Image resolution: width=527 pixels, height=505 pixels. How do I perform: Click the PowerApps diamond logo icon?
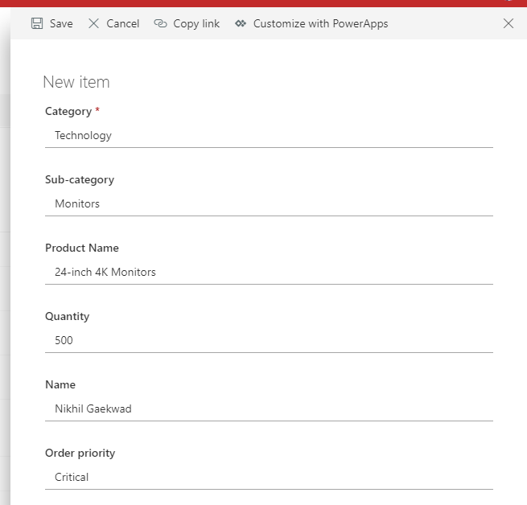tap(240, 24)
